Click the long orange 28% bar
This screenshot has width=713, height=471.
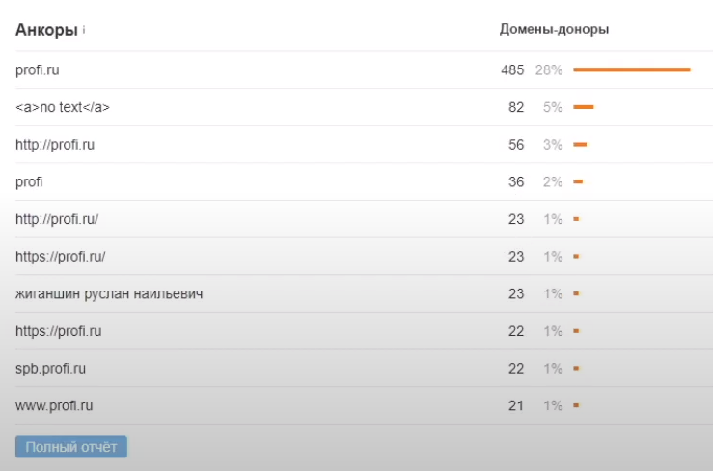coord(632,69)
